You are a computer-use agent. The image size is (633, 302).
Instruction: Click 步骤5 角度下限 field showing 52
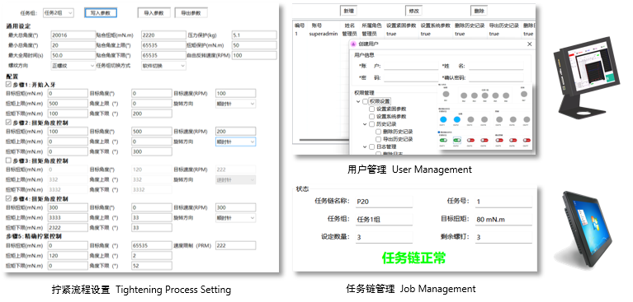click(151, 266)
